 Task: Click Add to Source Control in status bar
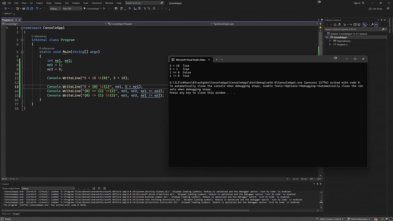[330, 219]
